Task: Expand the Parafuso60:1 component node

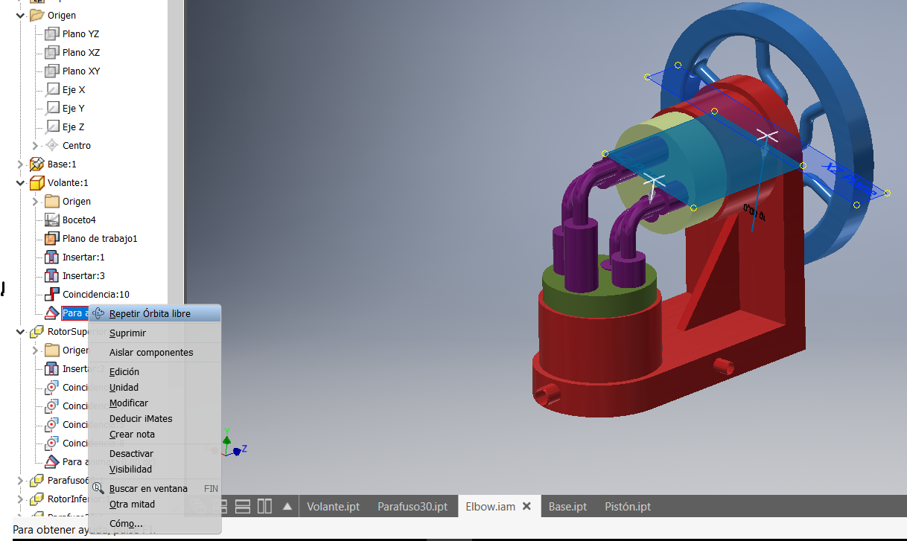Action: tap(20, 480)
